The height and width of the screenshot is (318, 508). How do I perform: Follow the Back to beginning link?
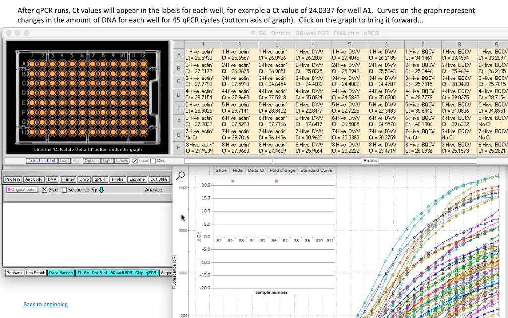click(x=46, y=304)
